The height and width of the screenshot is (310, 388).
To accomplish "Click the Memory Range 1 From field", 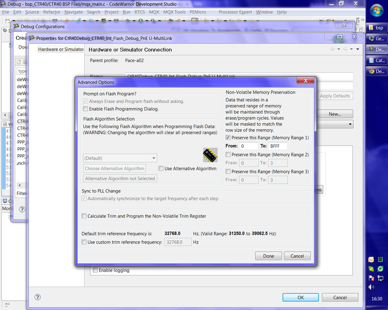I will [249, 146].
